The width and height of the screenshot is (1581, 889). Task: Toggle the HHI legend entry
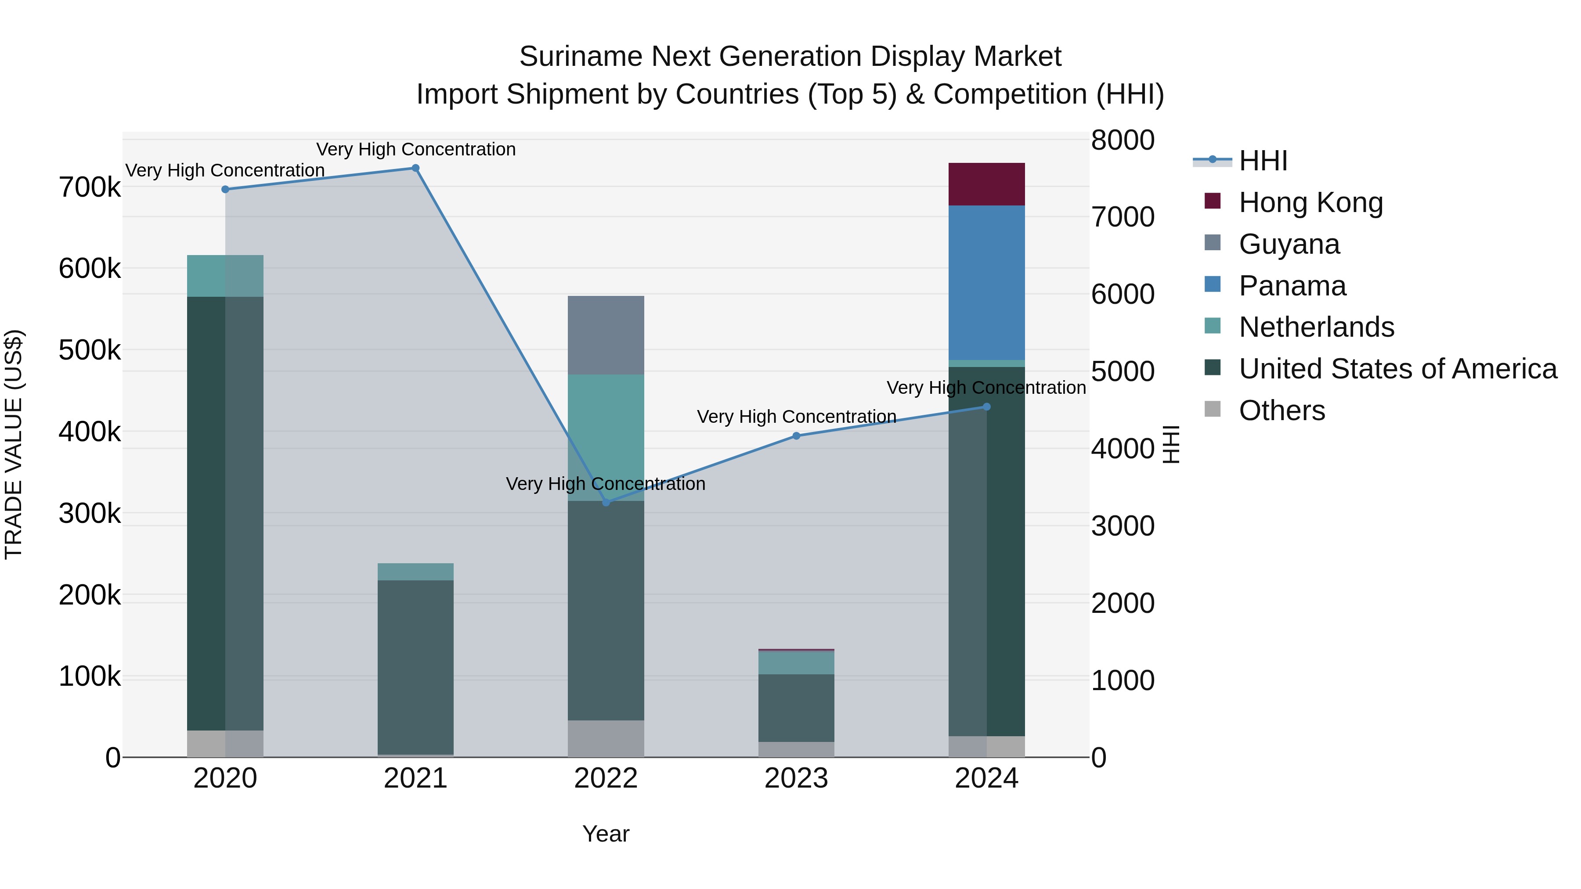tap(1240, 161)
